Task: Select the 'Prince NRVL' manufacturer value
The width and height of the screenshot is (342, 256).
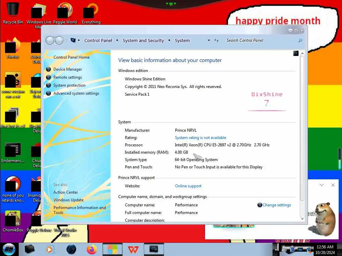Action: click(186, 130)
